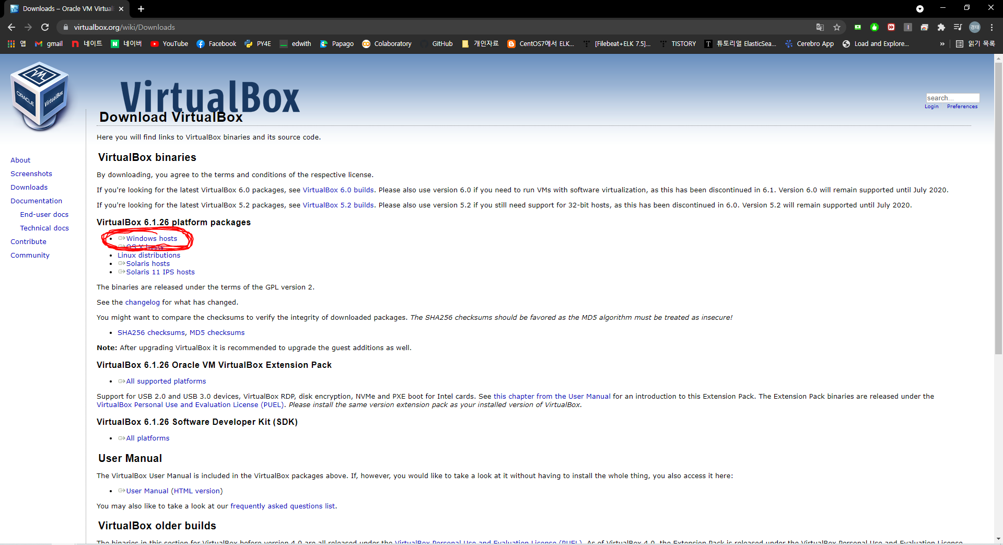1003x545 pixels.
Task: Close the Downloads – Oracle VM VirtualBox tab
Action: (x=121, y=9)
